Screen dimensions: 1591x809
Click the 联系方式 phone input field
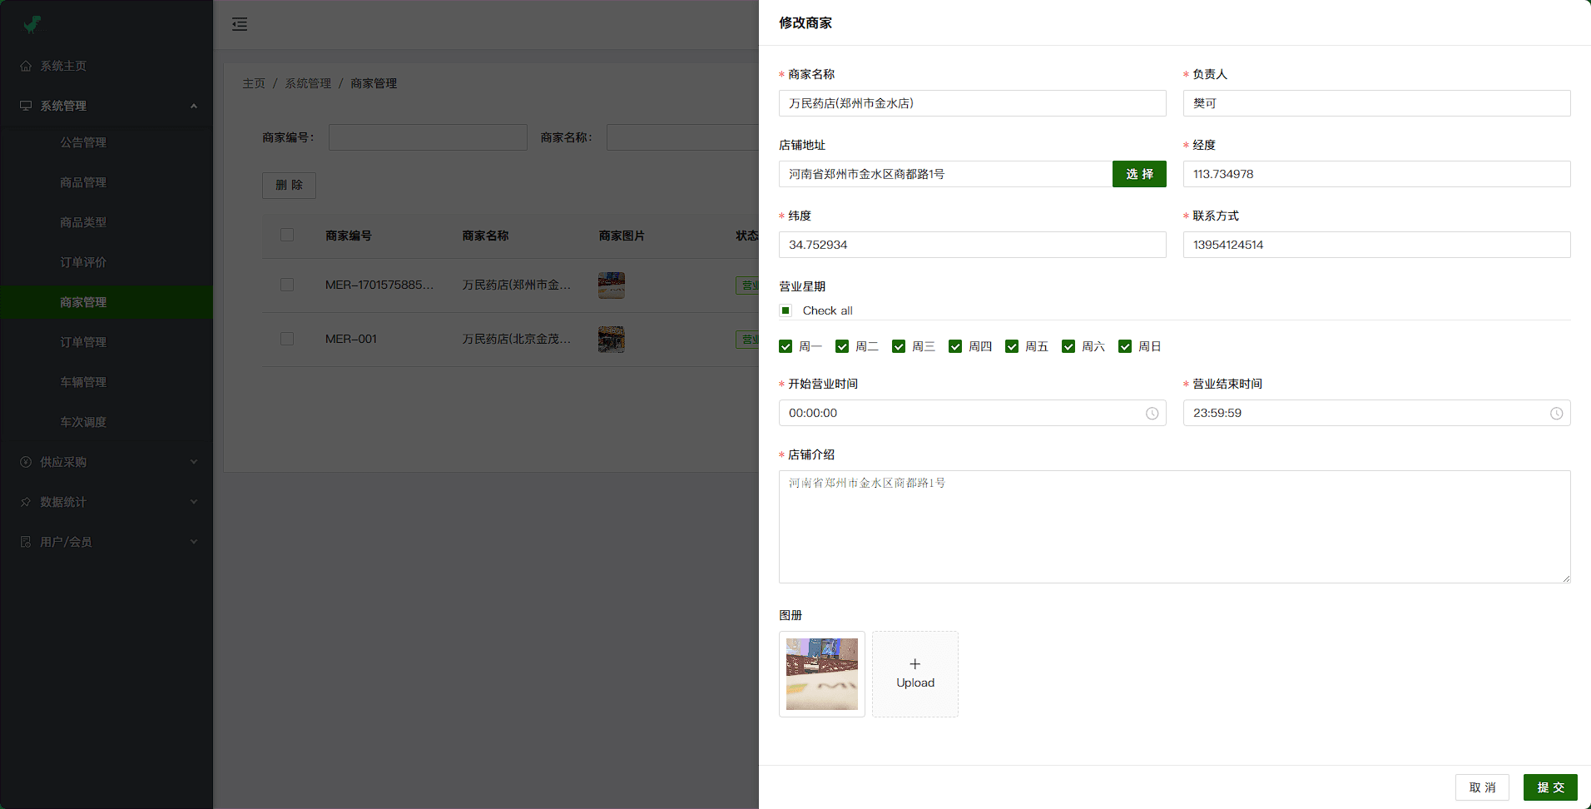tap(1375, 245)
